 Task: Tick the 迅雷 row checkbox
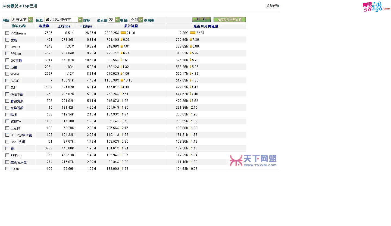tap(7, 67)
